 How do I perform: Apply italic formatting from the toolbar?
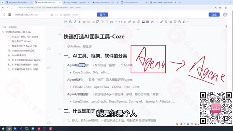click(x=75, y=22)
